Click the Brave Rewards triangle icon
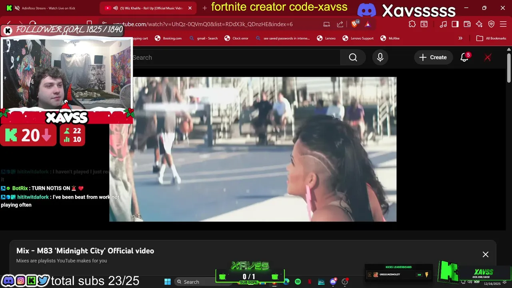The width and height of the screenshot is (512, 288). pos(368,24)
